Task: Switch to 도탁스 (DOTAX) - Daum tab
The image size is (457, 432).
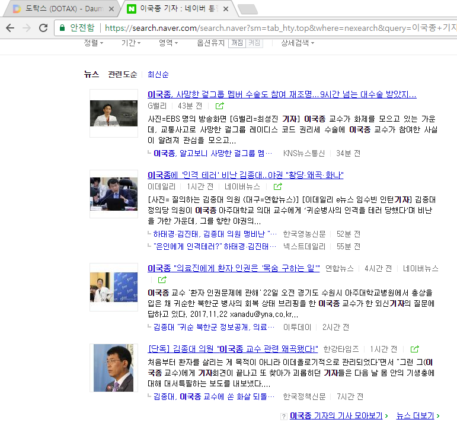Action: click(61, 9)
